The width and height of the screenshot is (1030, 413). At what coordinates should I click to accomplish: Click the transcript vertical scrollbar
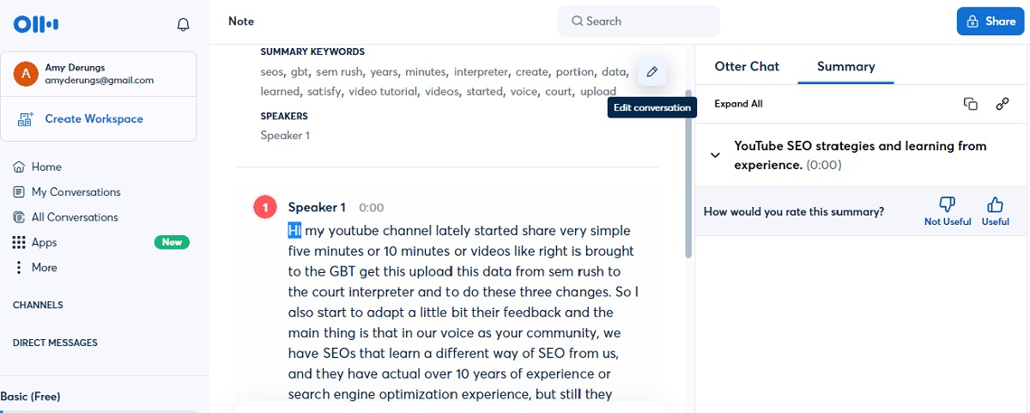click(x=688, y=172)
